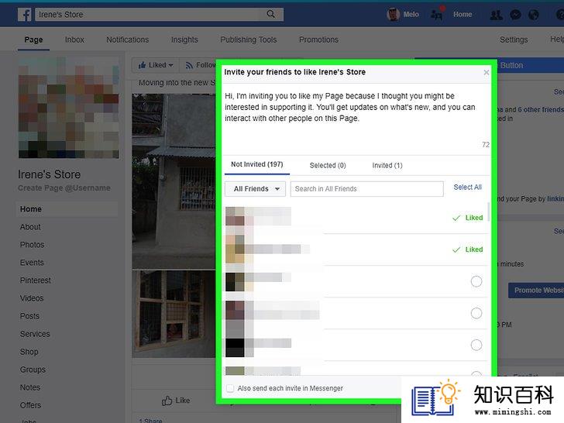
Task: Open Services in the page sidebar
Action: tap(35, 334)
